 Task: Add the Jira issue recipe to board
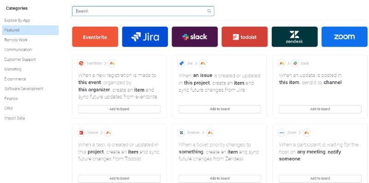(220, 109)
